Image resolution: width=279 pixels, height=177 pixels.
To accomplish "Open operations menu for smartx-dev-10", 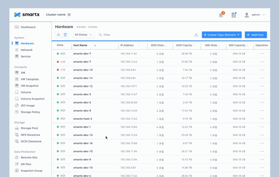I will (x=262, y=70).
